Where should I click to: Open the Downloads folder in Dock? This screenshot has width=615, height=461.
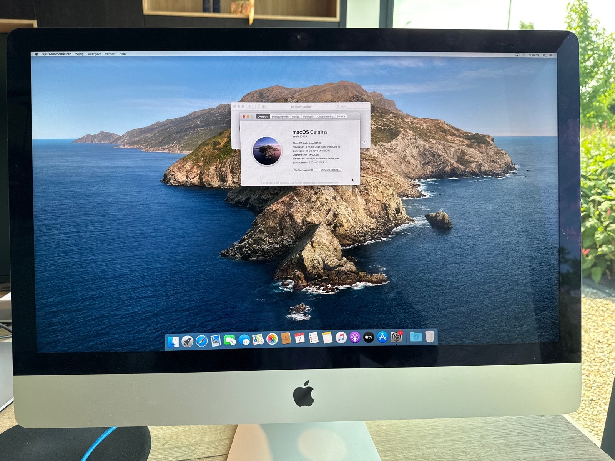416,337
